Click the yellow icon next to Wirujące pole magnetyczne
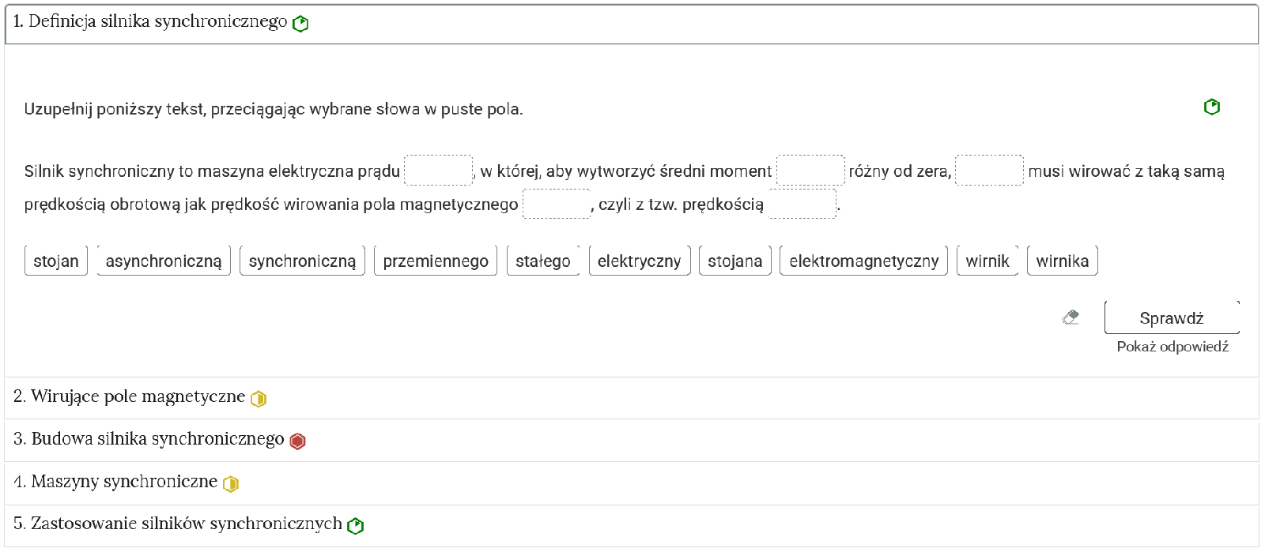 click(x=259, y=399)
